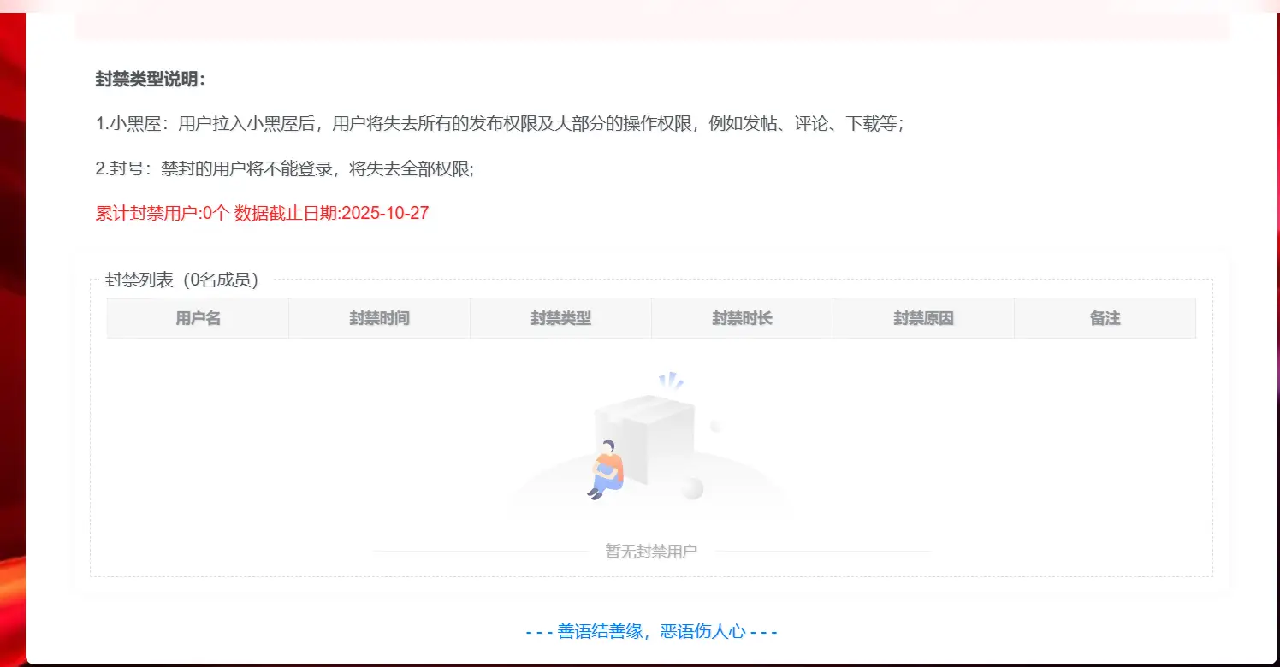Click the 暂无封禁用户 empty-state message
This screenshot has width=1280, height=667.
[651, 552]
